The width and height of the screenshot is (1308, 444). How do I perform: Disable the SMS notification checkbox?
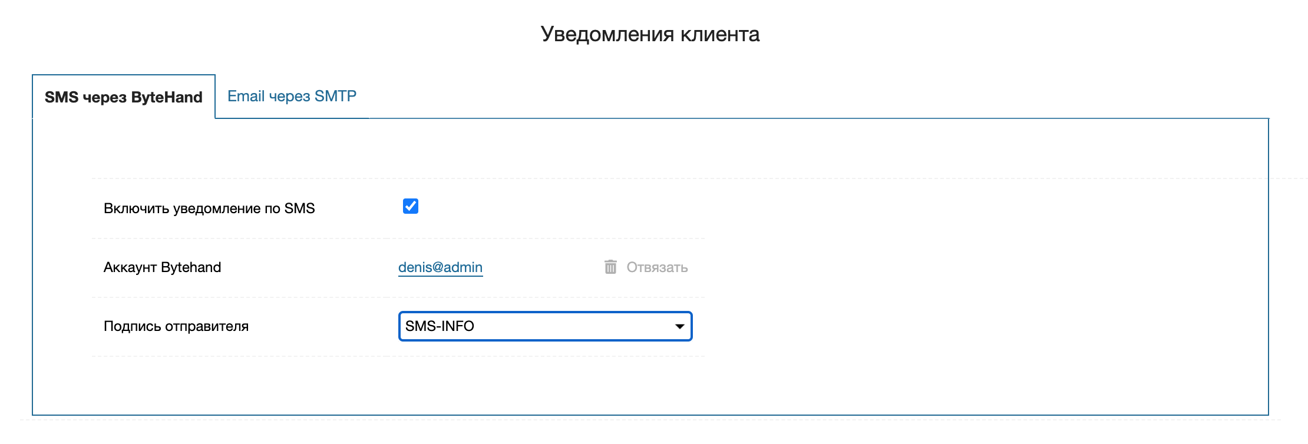(x=411, y=206)
